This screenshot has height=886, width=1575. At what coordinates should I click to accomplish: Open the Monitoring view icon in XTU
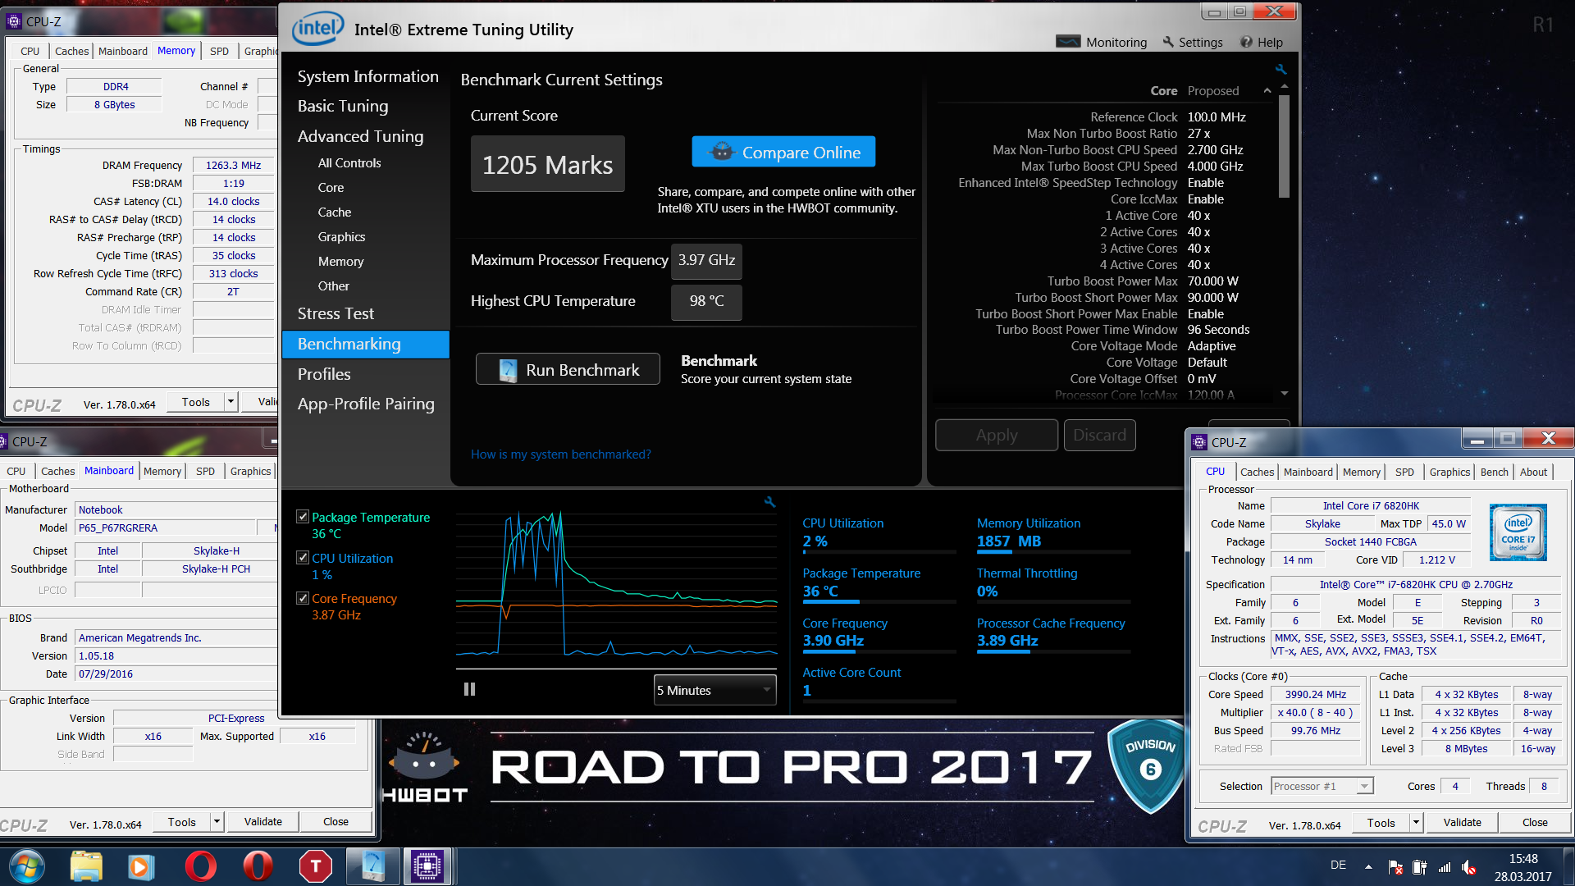tap(1067, 42)
